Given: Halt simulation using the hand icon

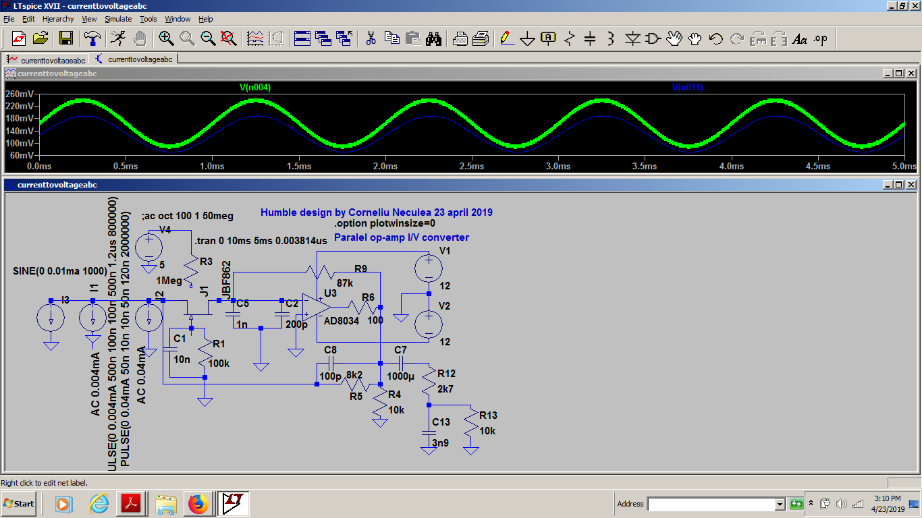Looking at the screenshot, I should pos(140,38).
